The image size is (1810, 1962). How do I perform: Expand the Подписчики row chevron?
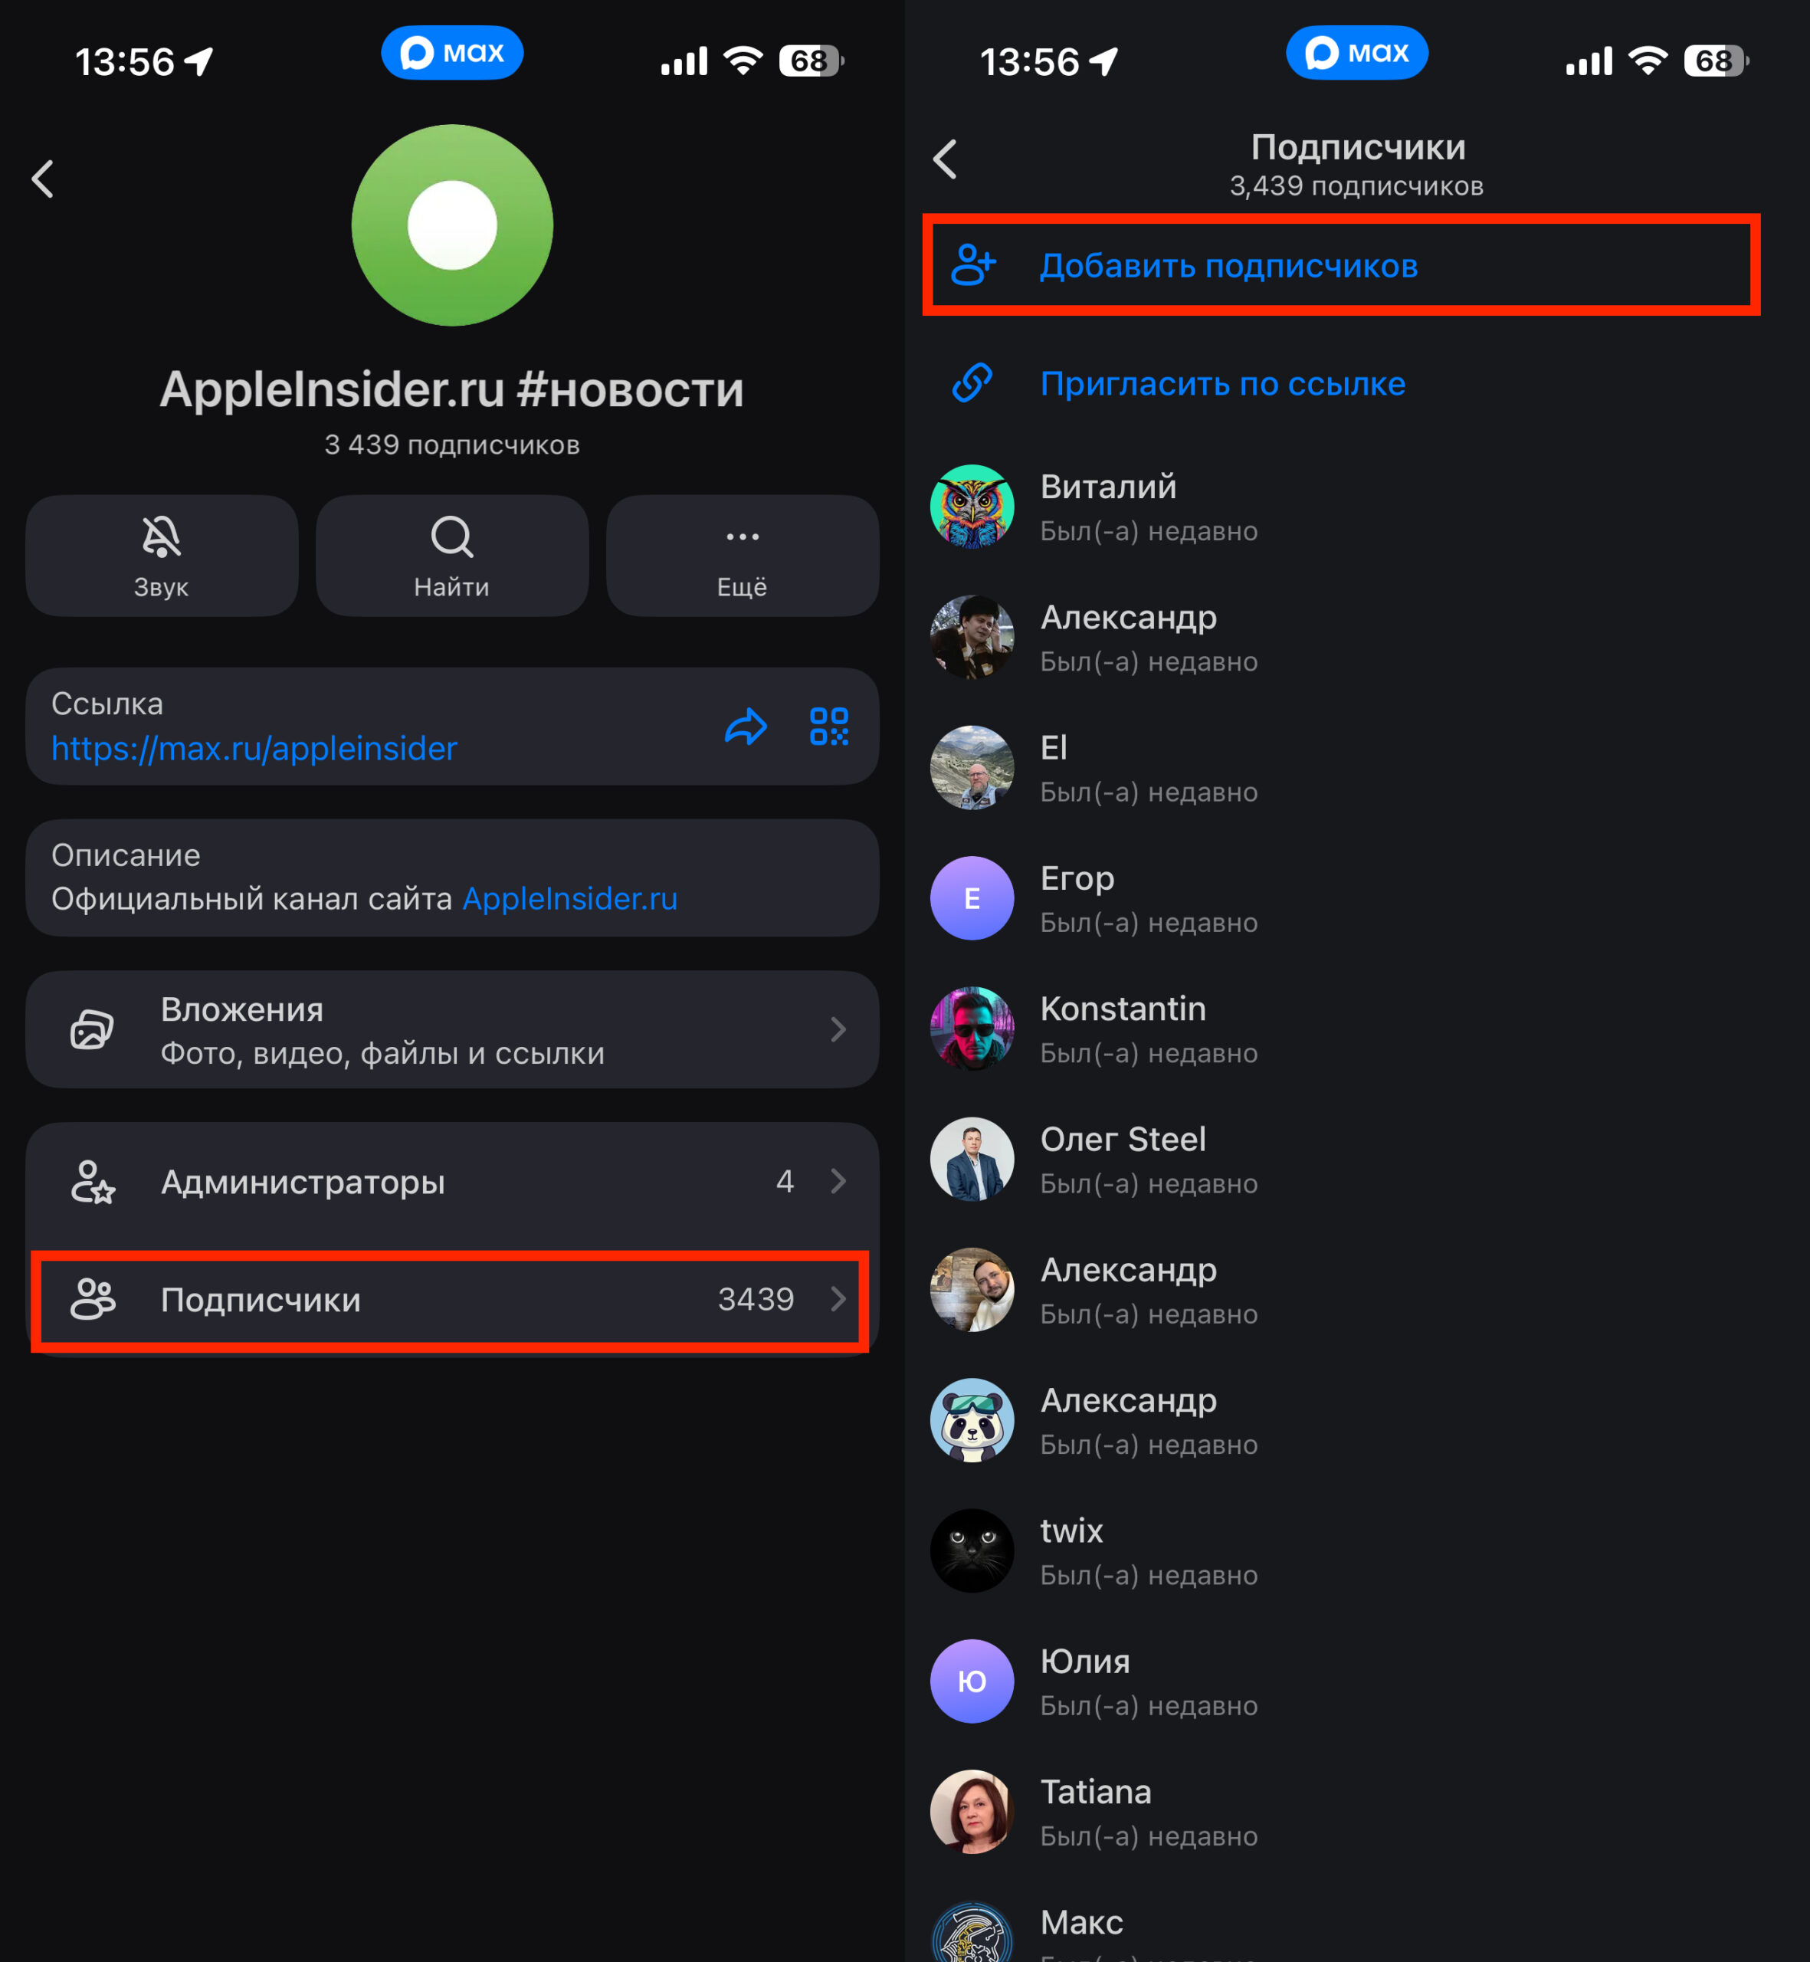[838, 1299]
